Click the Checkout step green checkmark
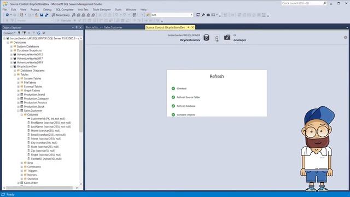 (173, 89)
